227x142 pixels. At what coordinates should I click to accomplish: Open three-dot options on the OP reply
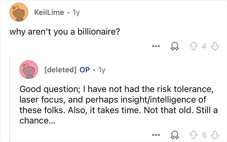point(156,134)
